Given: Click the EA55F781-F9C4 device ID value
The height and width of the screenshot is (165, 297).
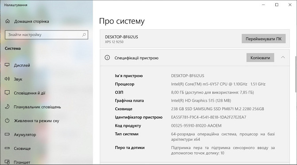Looking at the screenshot, I should pos(208,117).
